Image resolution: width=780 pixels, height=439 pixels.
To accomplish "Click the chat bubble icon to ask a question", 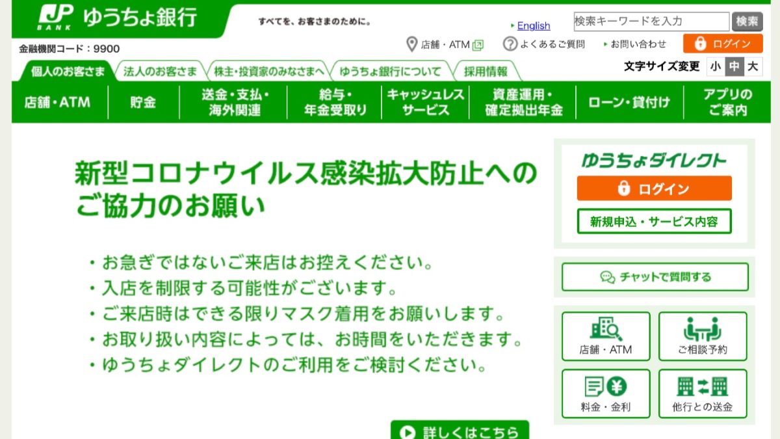I will (606, 276).
